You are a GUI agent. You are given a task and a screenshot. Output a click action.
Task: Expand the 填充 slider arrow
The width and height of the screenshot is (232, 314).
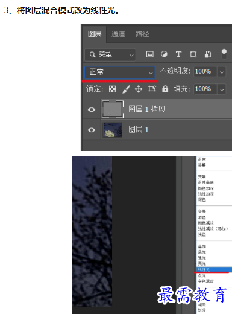[222, 89]
